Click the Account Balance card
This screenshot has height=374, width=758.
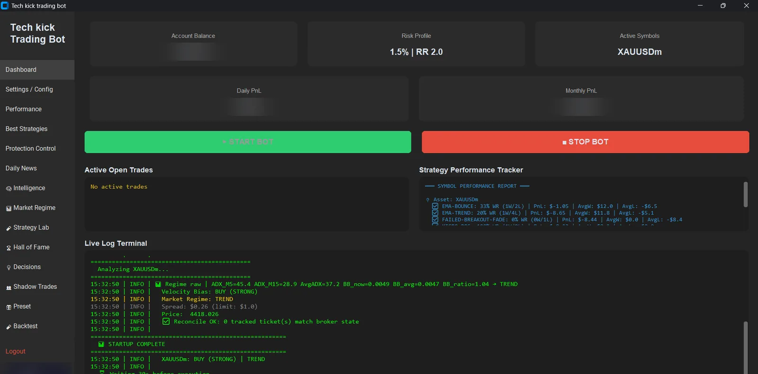[x=193, y=43]
